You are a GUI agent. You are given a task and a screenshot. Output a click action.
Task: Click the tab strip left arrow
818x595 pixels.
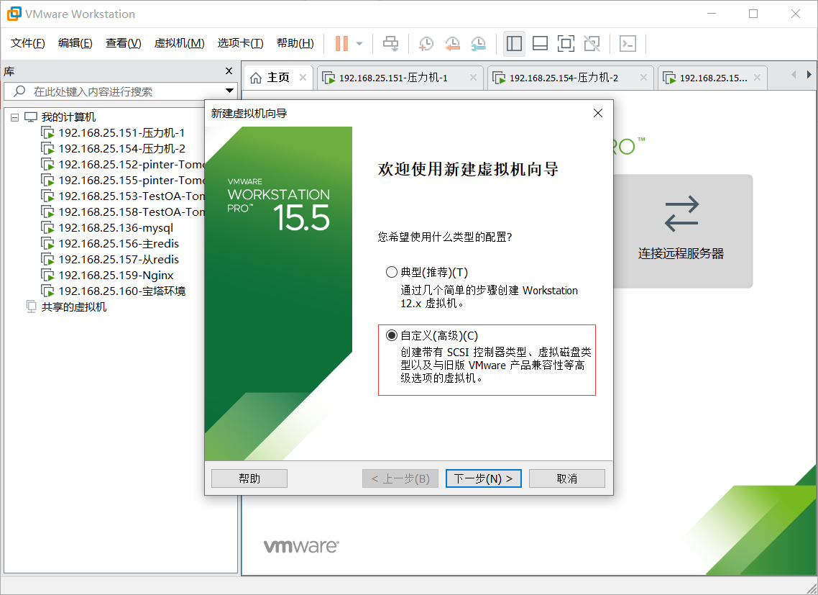pos(794,75)
